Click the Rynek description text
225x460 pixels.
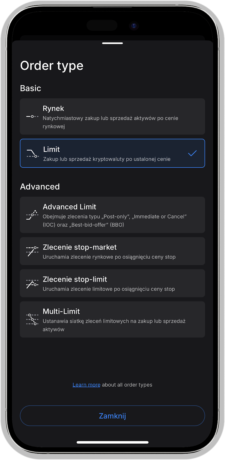(110, 122)
